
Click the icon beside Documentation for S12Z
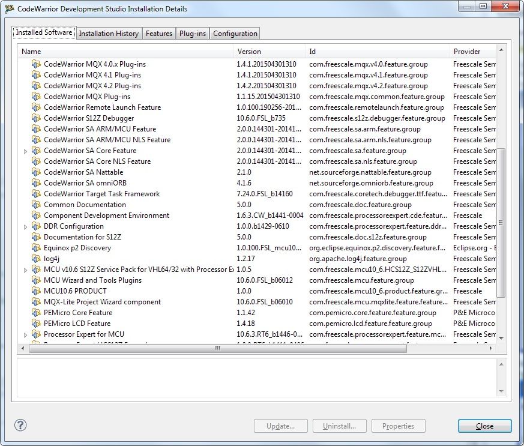(x=36, y=237)
